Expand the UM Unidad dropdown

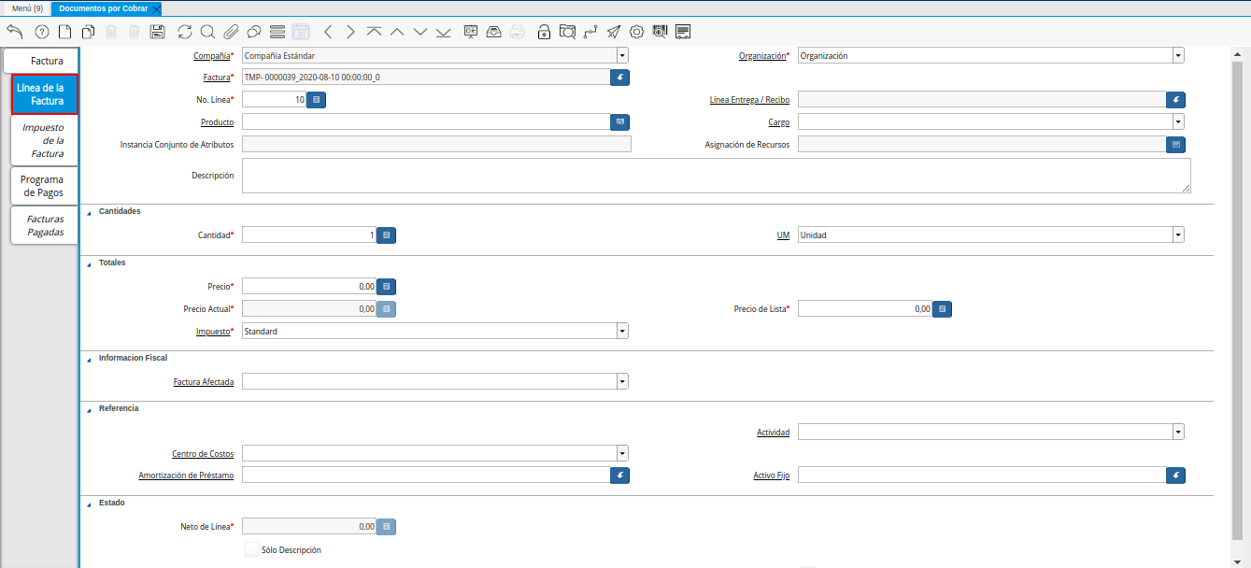coord(1177,235)
